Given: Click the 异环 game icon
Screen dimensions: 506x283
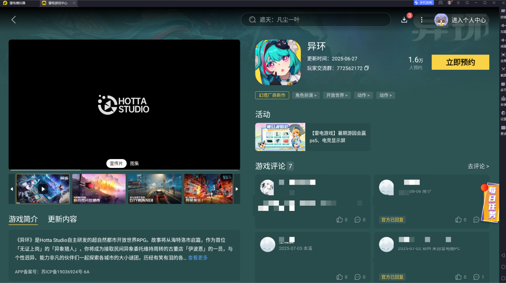Looking at the screenshot, I should tap(278, 62).
